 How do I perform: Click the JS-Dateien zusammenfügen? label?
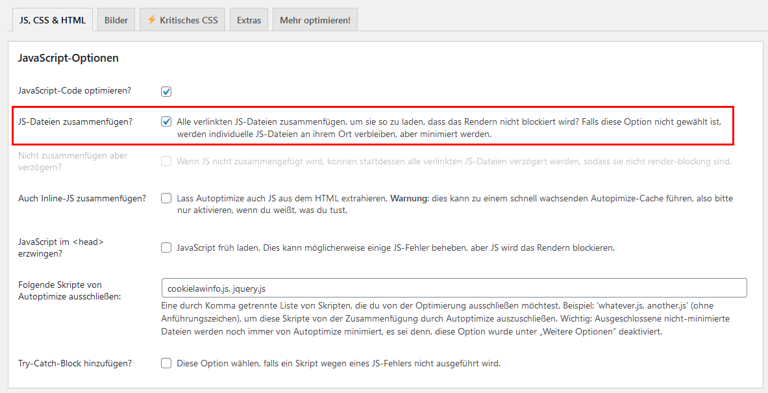75,121
